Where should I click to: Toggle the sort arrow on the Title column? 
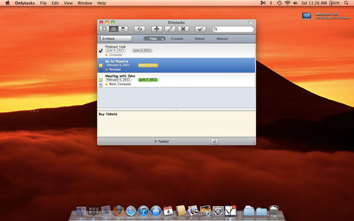tap(162, 39)
